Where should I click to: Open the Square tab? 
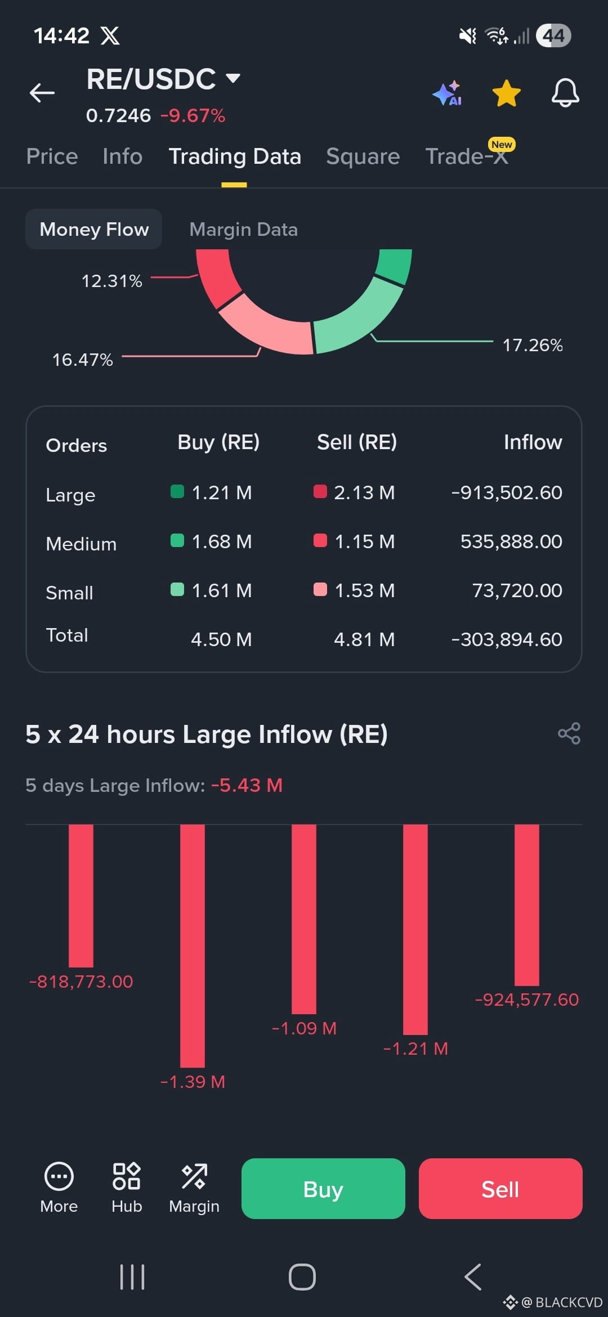click(x=363, y=156)
